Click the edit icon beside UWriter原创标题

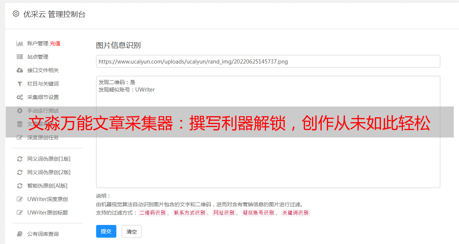(20, 213)
